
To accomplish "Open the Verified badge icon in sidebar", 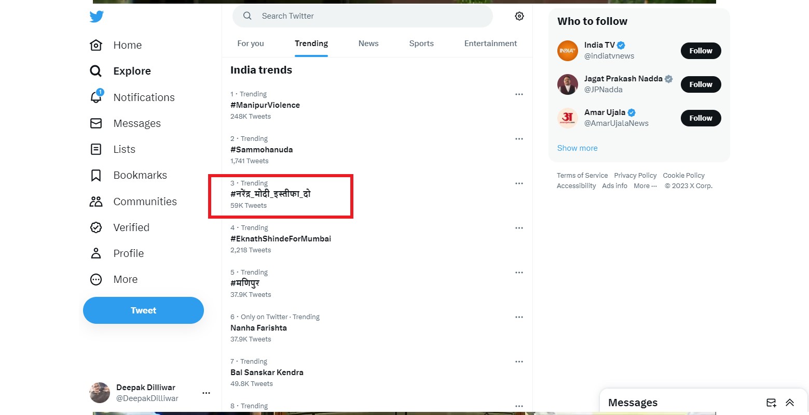I will 96,227.
